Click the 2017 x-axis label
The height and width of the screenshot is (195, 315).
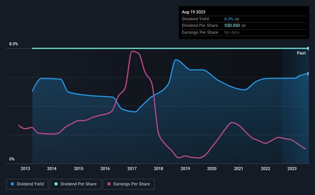[x=132, y=169]
